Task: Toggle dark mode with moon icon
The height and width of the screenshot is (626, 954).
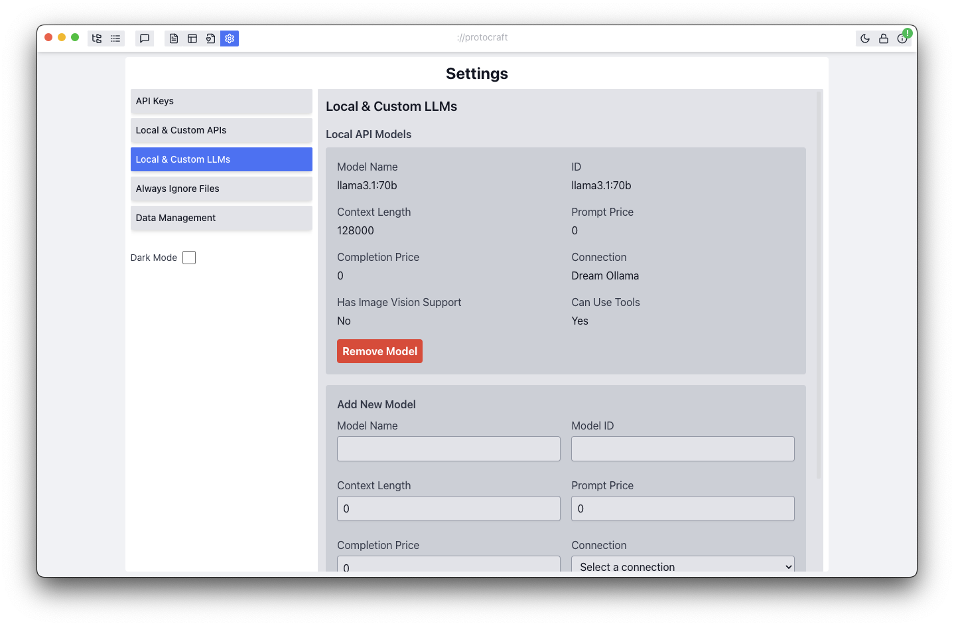Action: click(865, 39)
